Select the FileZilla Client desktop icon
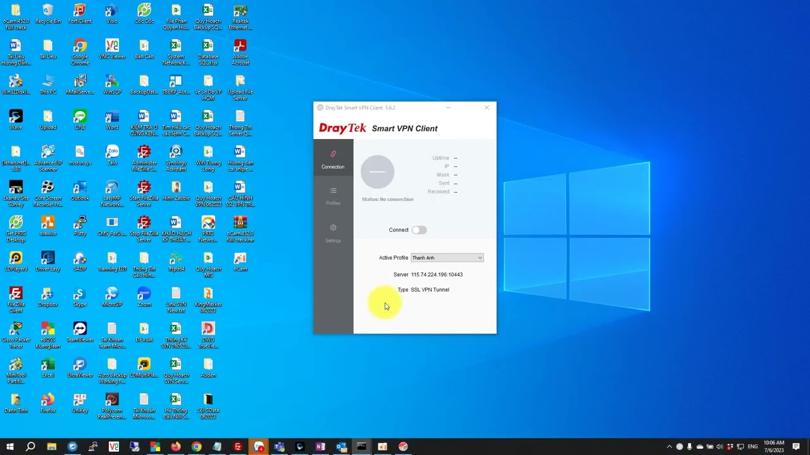Image resolution: width=810 pixels, height=455 pixels. [x=16, y=300]
